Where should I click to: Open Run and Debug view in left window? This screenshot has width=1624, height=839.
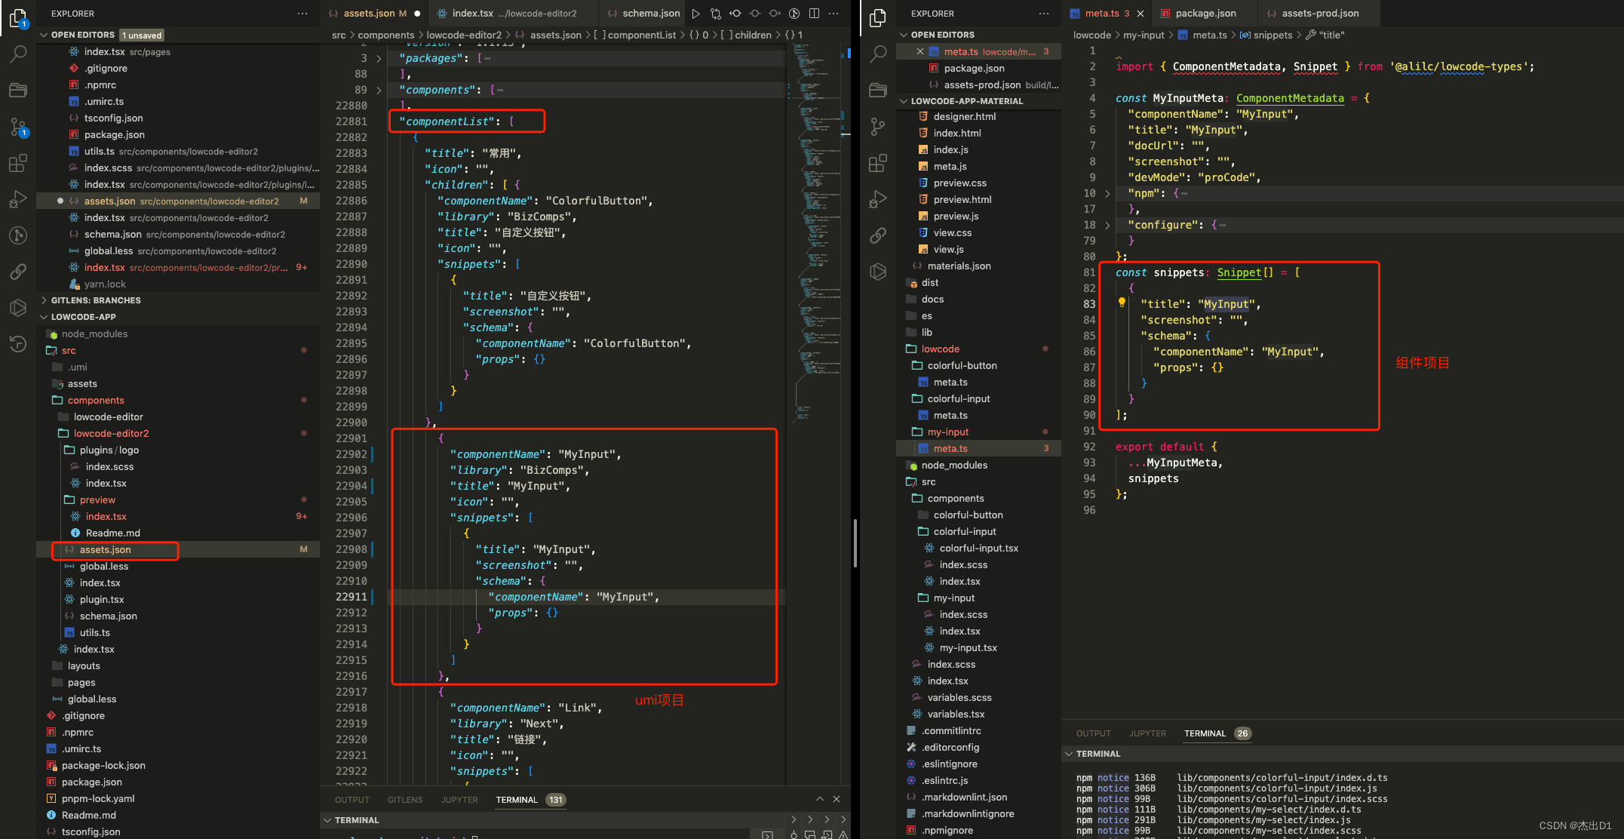18,199
